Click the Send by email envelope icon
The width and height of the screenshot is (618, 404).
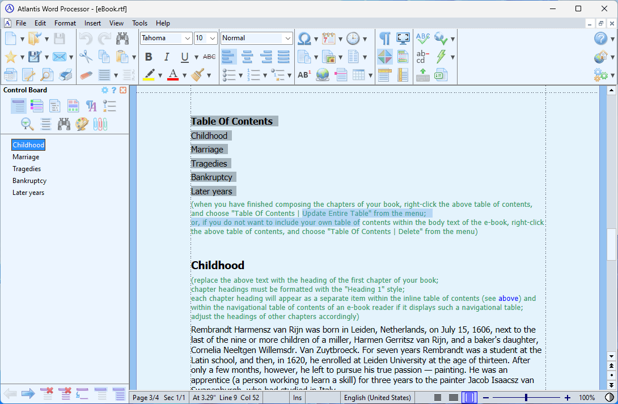[x=59, y=57]
